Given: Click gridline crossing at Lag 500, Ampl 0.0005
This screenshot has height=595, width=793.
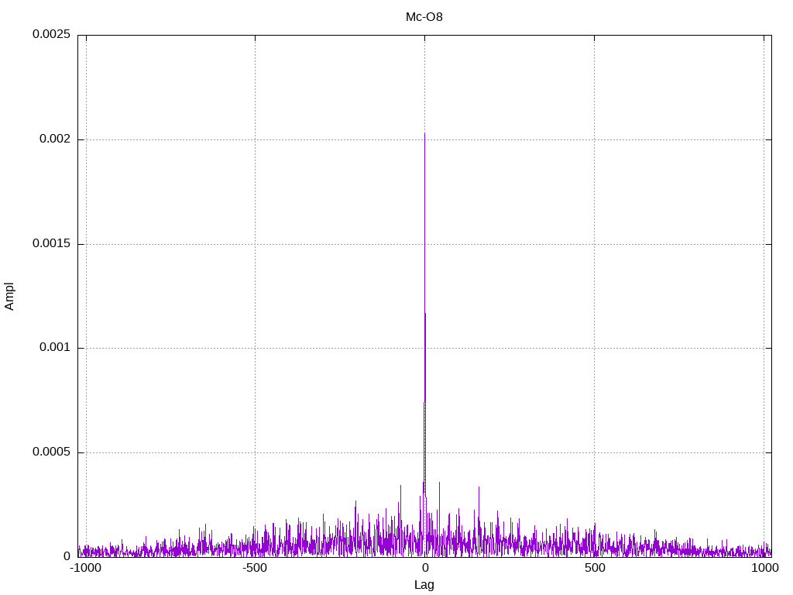Looking at the screenshot, I should coord(594,452).
